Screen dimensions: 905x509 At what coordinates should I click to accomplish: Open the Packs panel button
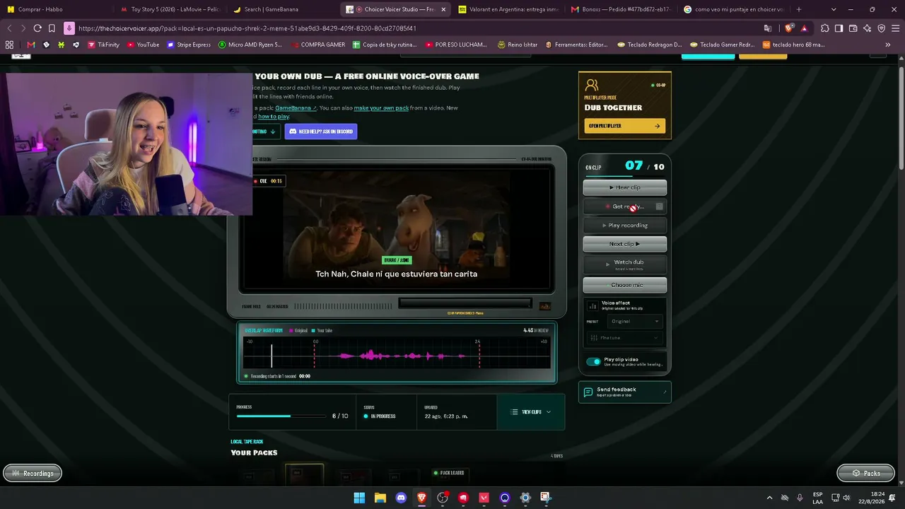click(865, 473)
